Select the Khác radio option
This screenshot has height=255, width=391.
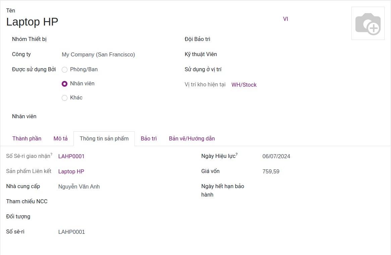click(65, 98)
